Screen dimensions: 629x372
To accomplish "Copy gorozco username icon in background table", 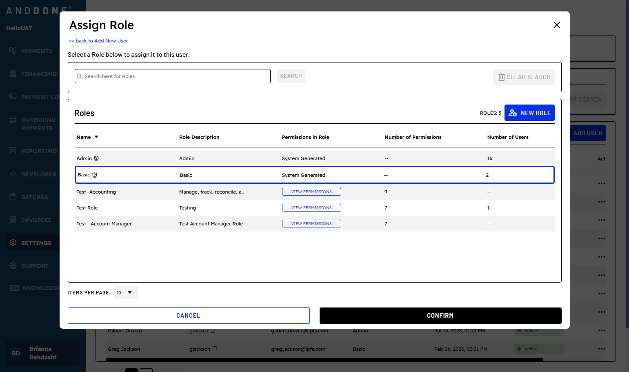I will coord(213,331).
